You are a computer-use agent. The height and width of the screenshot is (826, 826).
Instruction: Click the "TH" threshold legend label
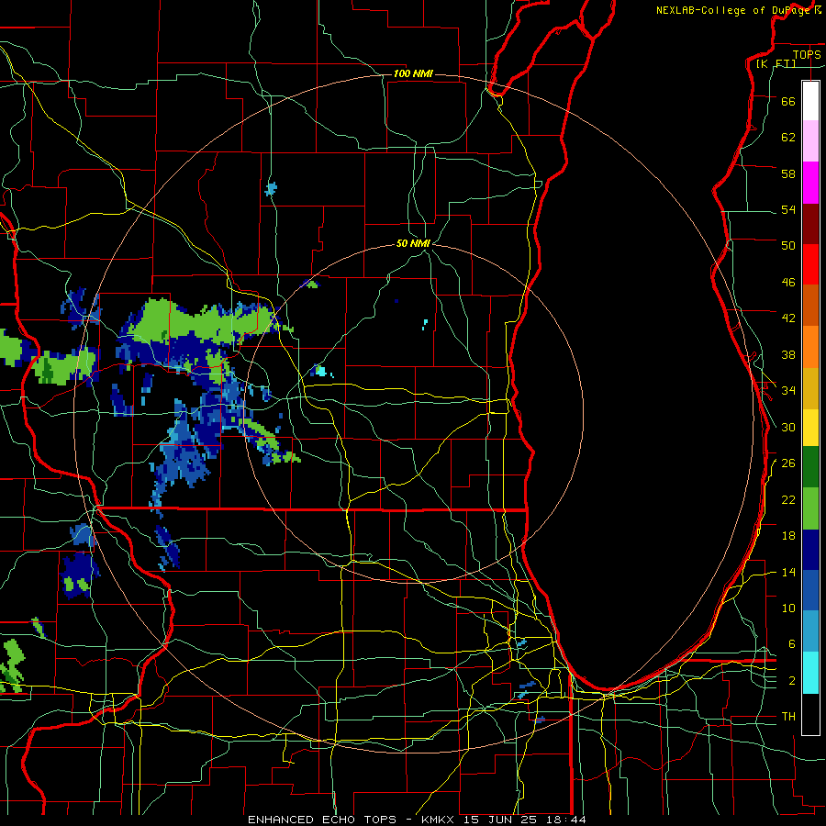pyautogui.click(x=788, y=717)
